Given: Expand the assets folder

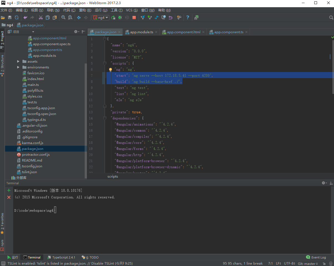Looking at the screenshot, I should [x=18, y=62].
